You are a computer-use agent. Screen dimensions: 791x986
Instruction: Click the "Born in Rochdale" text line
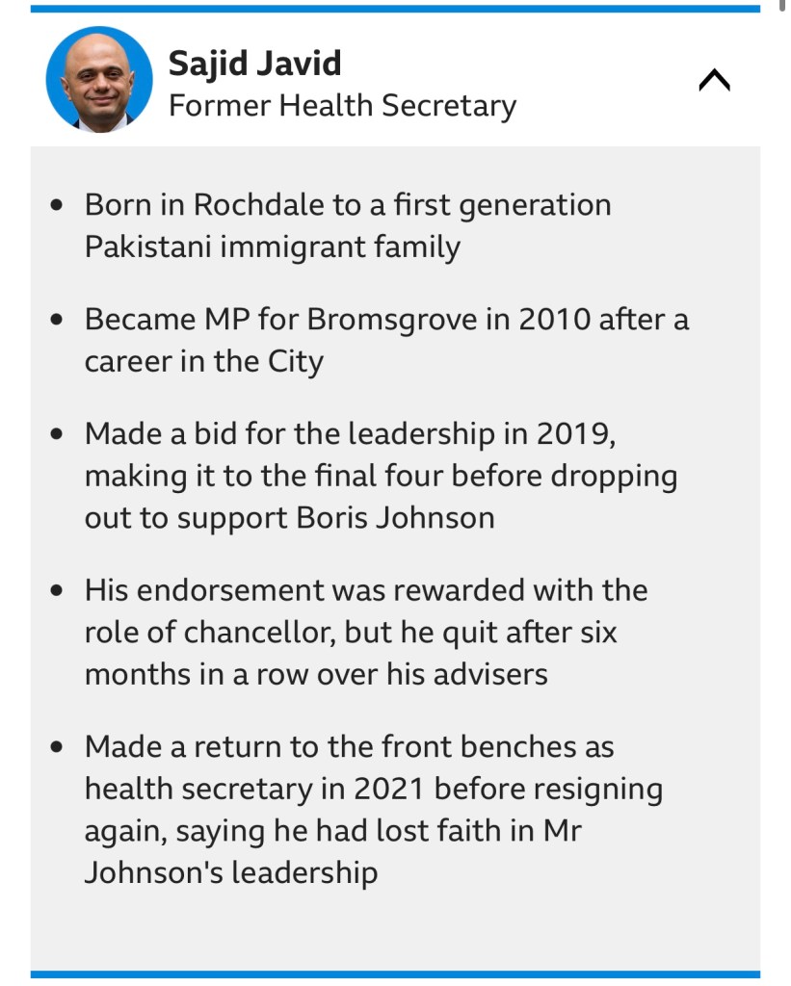coord(347,205)
